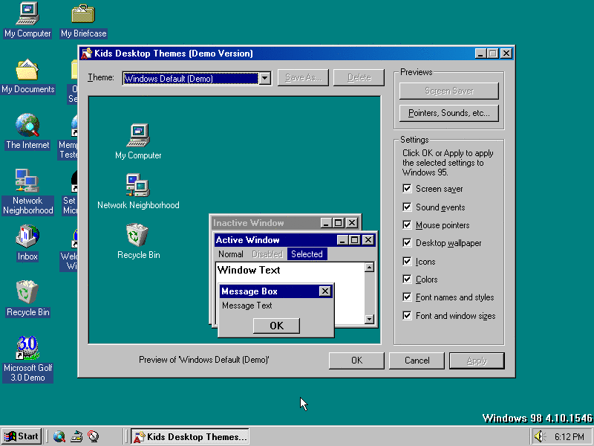Disable the Desktop wallpaper setting
594x446 pixels.
tap(407, 243)
